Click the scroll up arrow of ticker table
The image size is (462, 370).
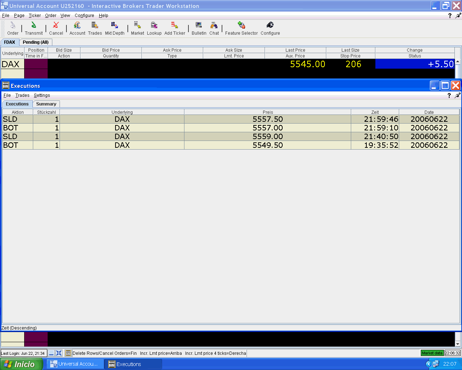pyautogui.click(x=458, y=62)
